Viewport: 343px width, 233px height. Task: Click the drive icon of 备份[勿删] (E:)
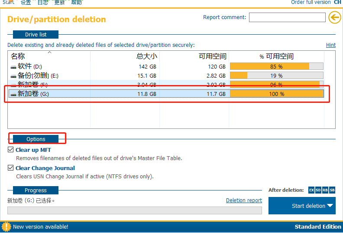click(x=13, y=76)
